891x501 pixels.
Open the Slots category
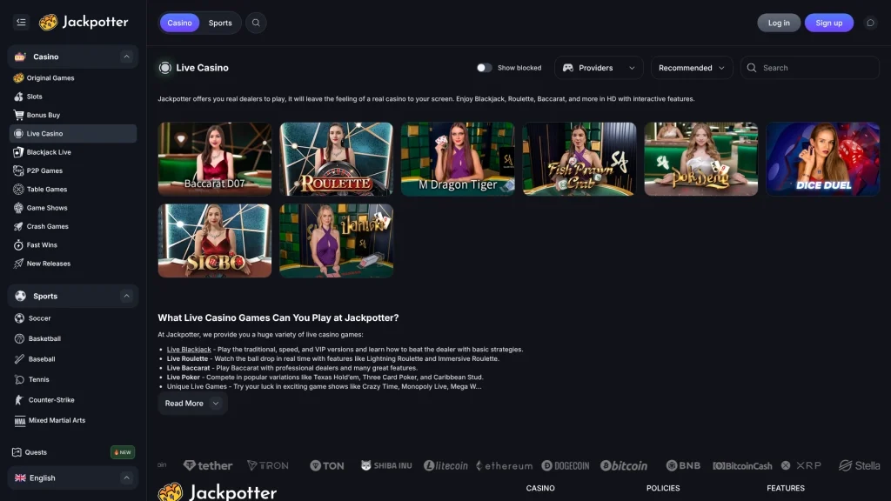(x=37, y=96)
